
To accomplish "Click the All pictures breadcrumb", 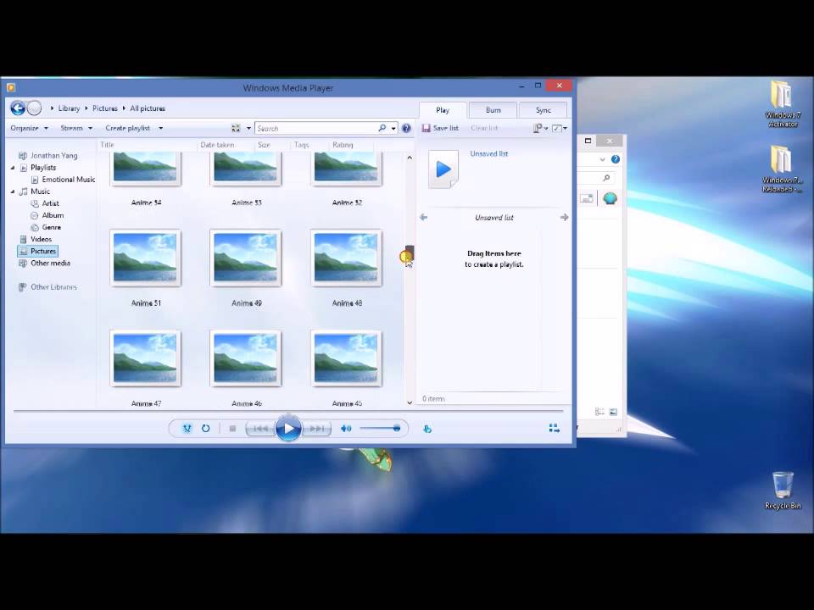I will coord(148,108).
